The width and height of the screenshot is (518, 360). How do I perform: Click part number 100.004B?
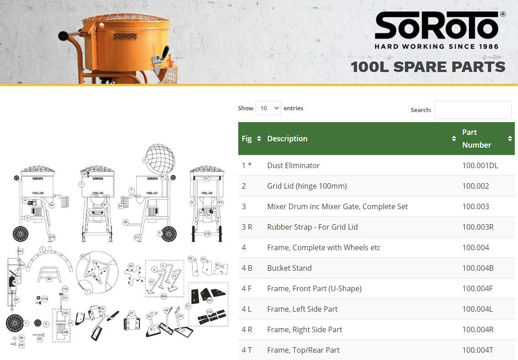pyautogui.click(x=478, y=268)
